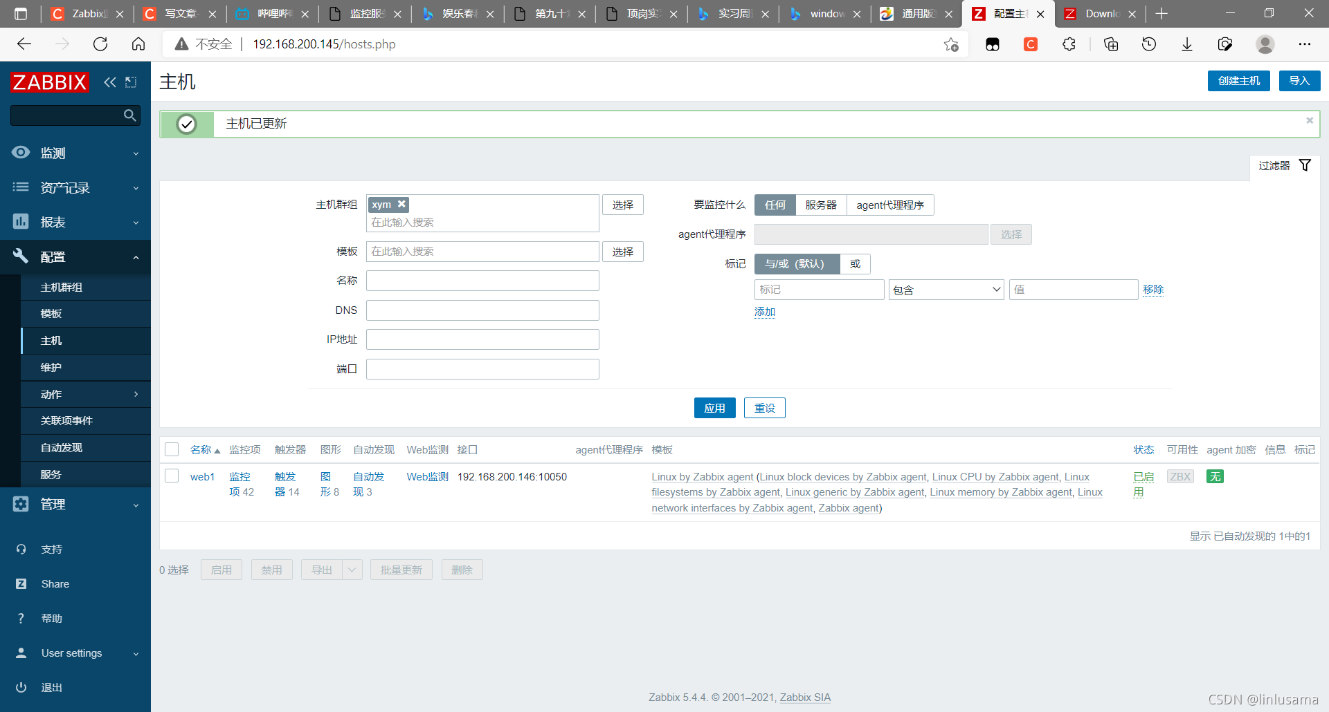Expand User settings in sidebar
This screenshot has height=712, width=1329.
(75, 653)
